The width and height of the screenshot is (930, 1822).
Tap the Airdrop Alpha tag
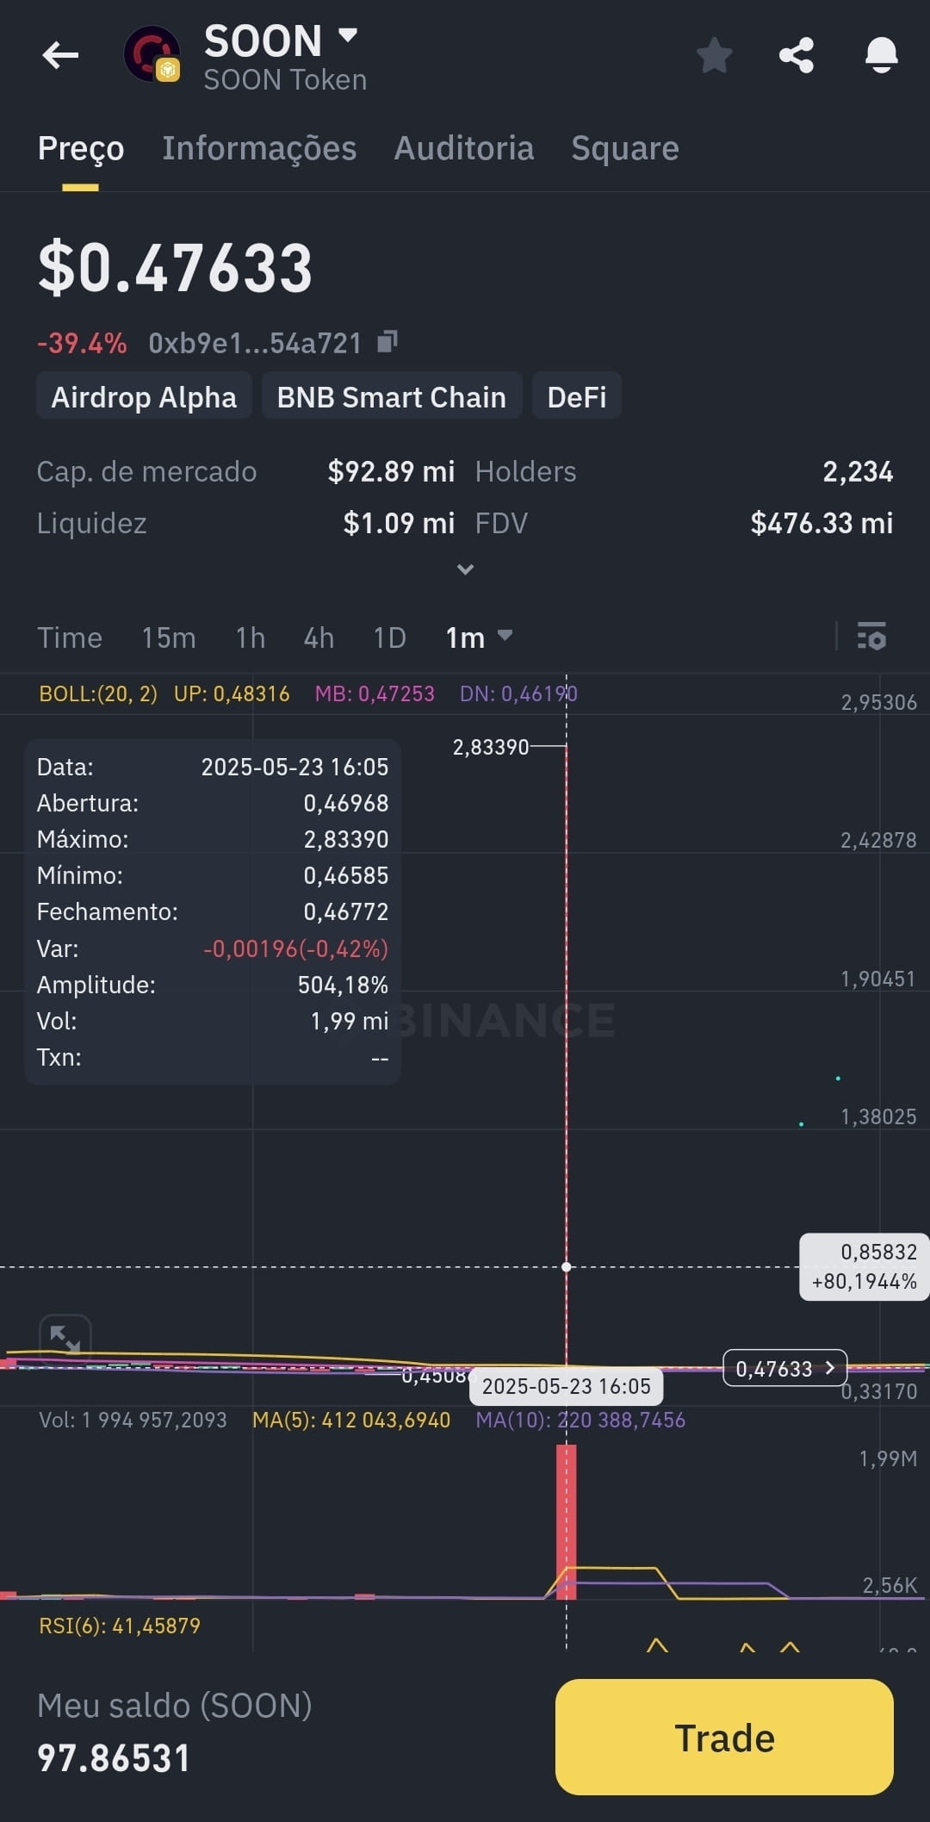point(144,396)
